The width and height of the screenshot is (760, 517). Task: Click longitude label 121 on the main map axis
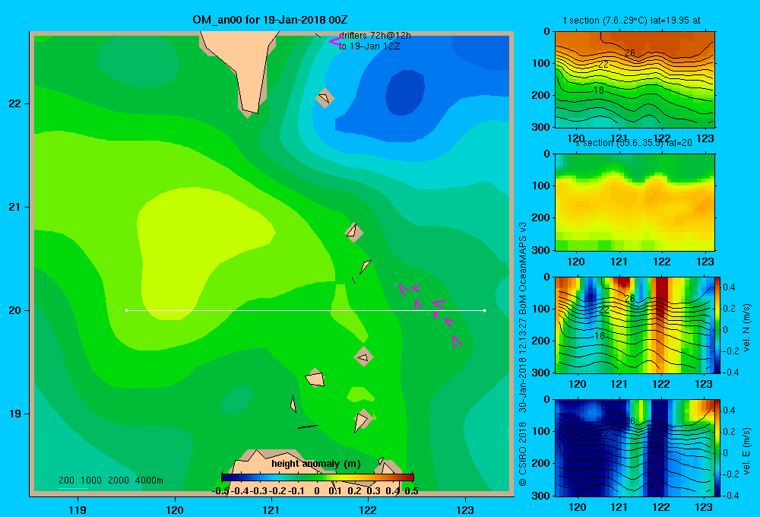coord(271,509)
